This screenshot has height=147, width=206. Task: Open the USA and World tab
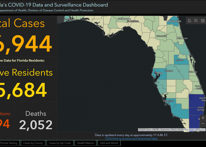coord(109,143)
